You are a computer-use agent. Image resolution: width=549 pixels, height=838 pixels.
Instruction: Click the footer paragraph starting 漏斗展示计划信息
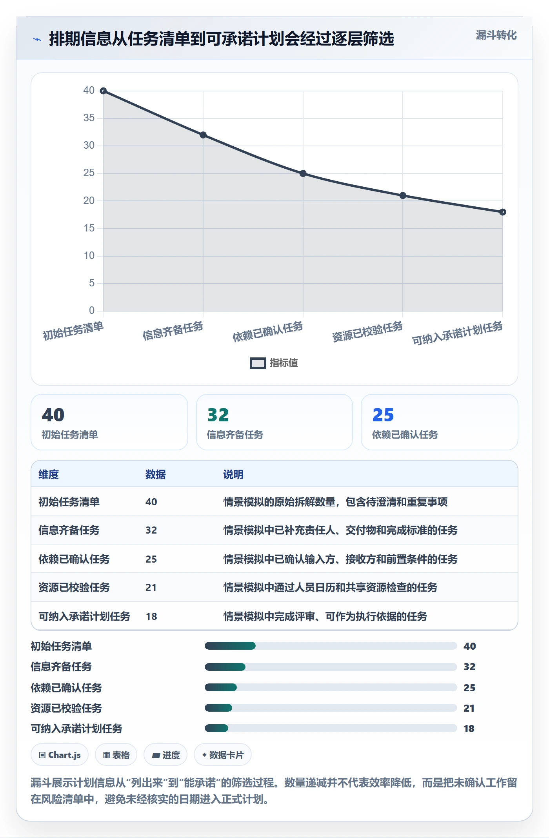[x=274, y=791]
